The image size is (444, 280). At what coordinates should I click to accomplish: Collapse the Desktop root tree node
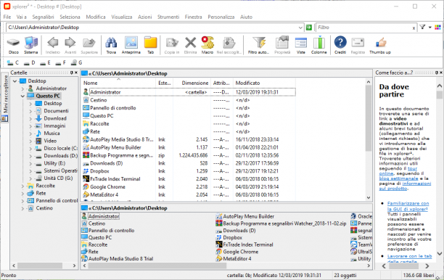pyautogui.click(x=15, y=81)
